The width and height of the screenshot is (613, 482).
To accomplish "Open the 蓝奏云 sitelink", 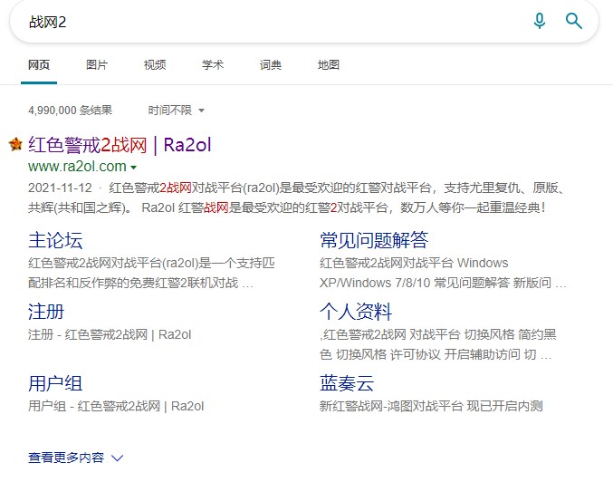I will [347, 383].
